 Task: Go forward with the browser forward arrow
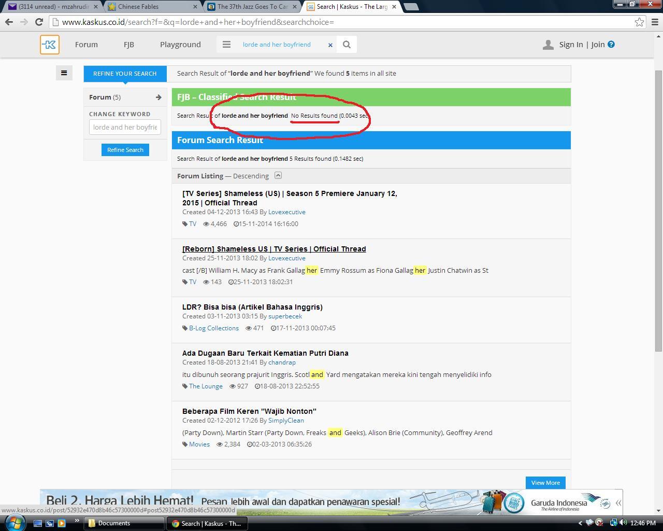[x=24, y=22]
